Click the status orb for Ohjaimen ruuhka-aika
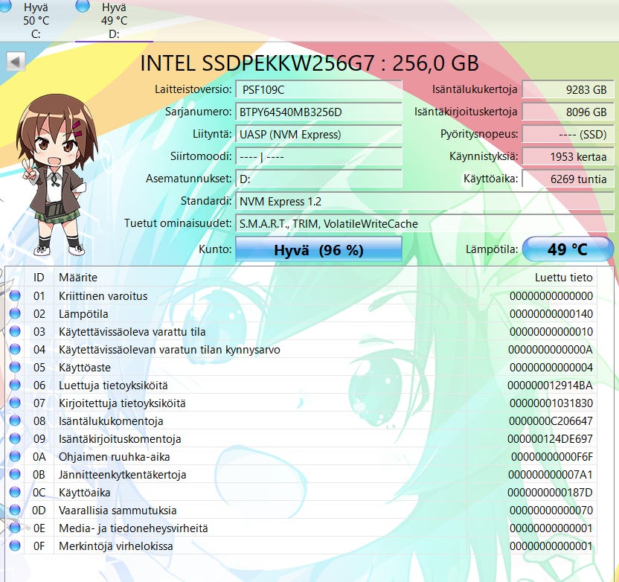Image resolution: width=619 pixels, height=582 pixels. coord(15,456)
